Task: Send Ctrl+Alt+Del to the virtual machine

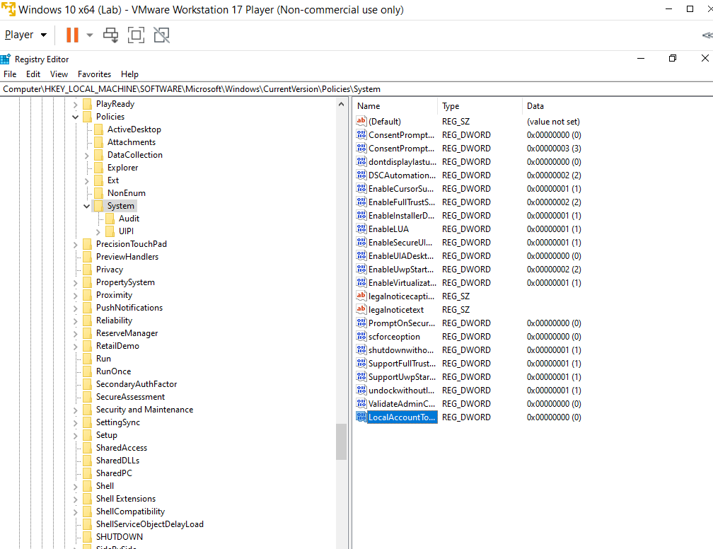Action: [x=110, y=35]
